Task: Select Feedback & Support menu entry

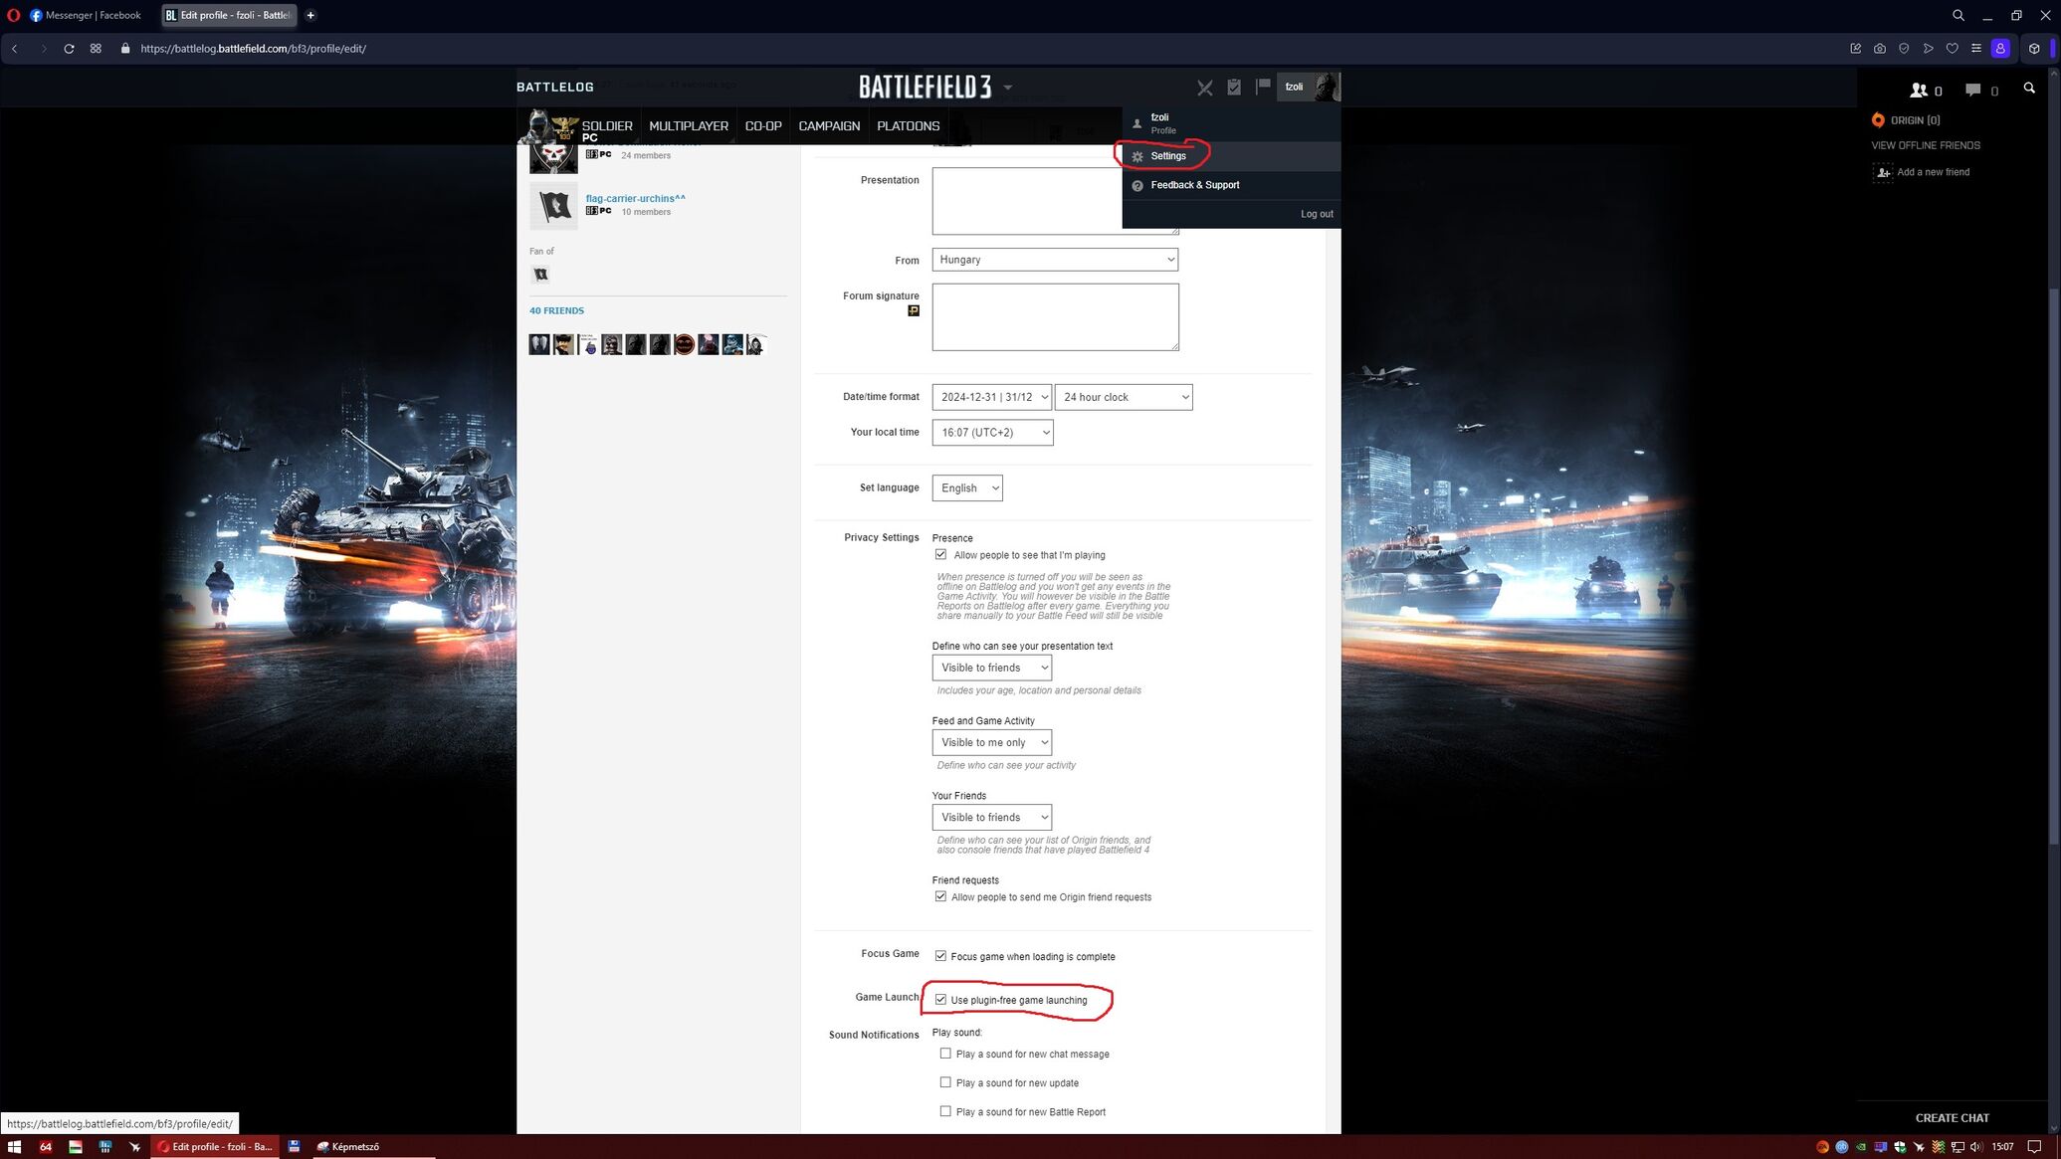Action: [1231, 185]
